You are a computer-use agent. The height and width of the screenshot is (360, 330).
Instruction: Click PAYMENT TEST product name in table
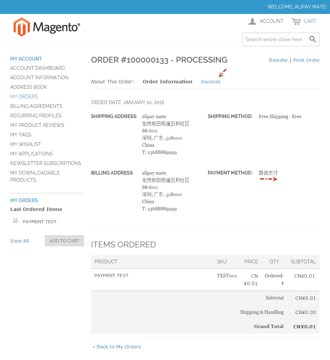click(111, 276)
